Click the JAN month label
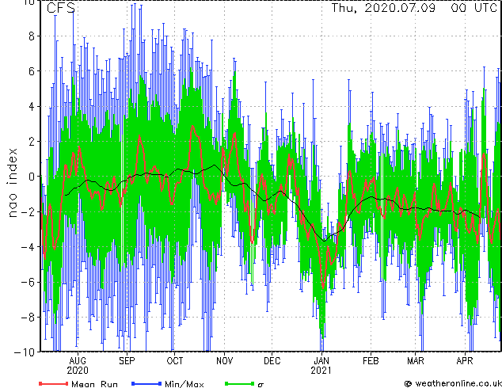Viewport: 502px width, 388px height. click(321, 361)
